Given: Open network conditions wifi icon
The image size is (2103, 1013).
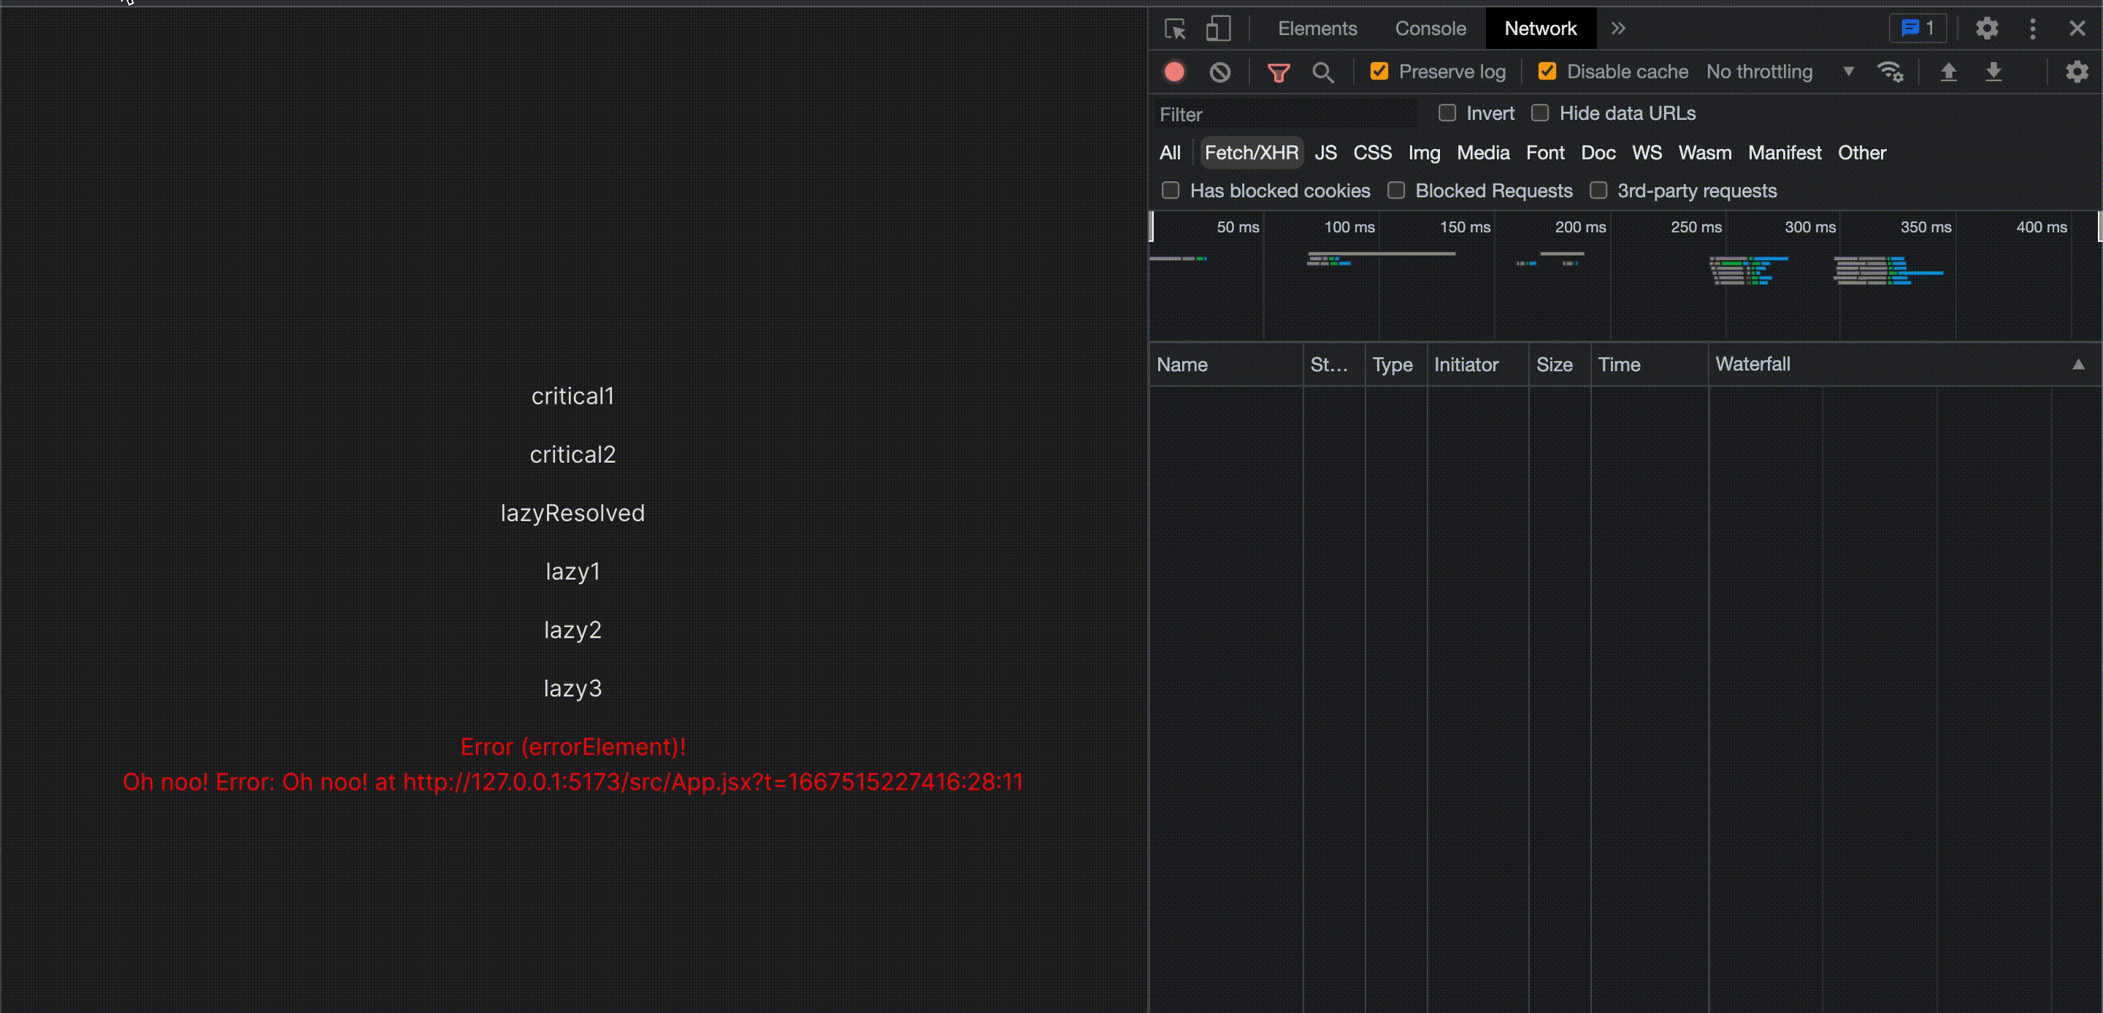Looking at the screenshot, I should click(x=1890, y=72).
